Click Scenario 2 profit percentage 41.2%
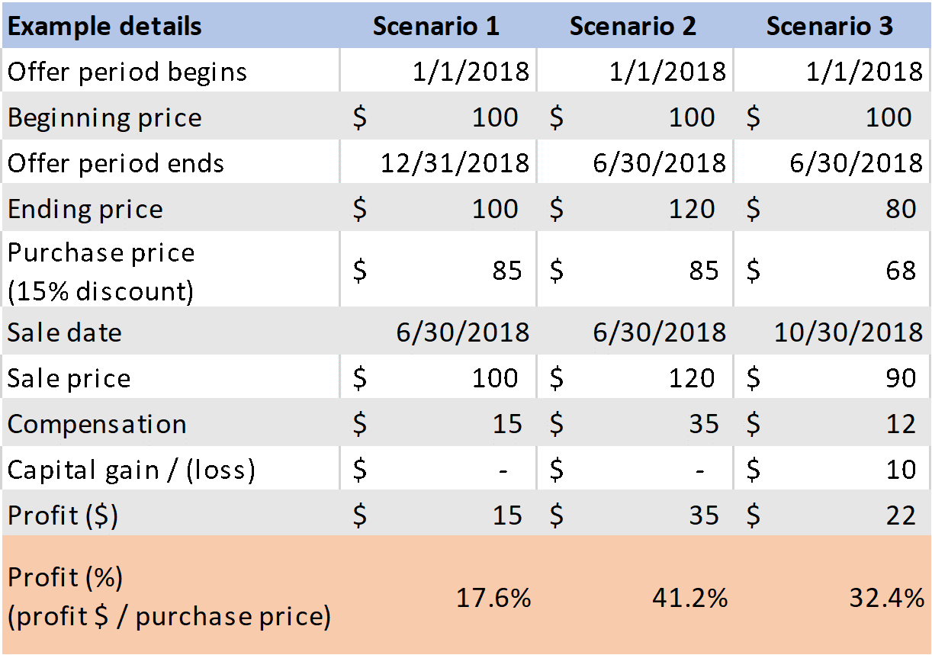This screenshot has height=655, width=932. tap(690, 598)
